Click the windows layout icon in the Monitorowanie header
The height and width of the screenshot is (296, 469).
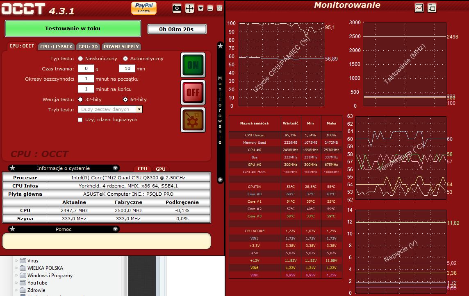pyautogui.click(x=432, y=8)
